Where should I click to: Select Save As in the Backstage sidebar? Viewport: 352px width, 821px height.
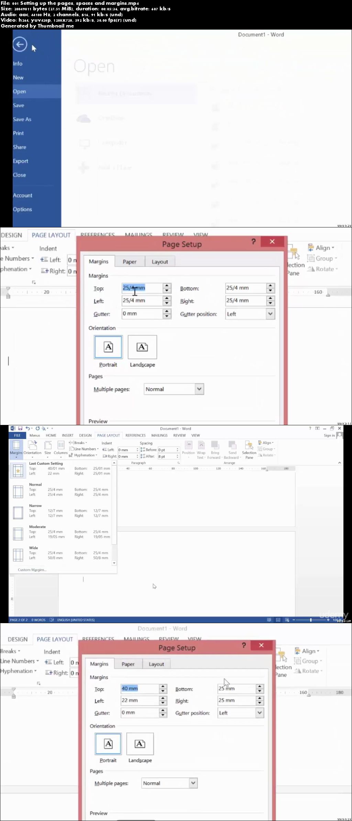point(22,119)
